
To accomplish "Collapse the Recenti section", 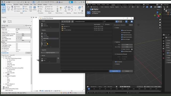I will [x=41, y=55].
